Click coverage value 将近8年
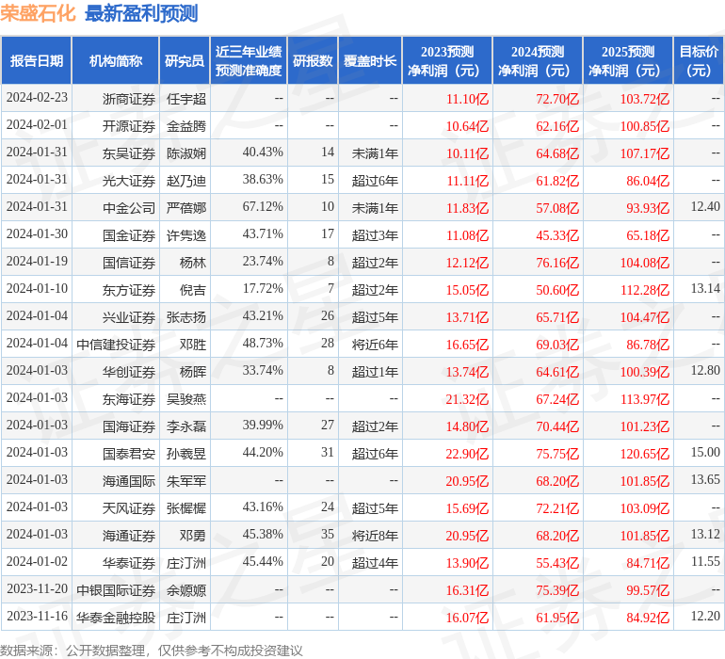 point(375,536)
